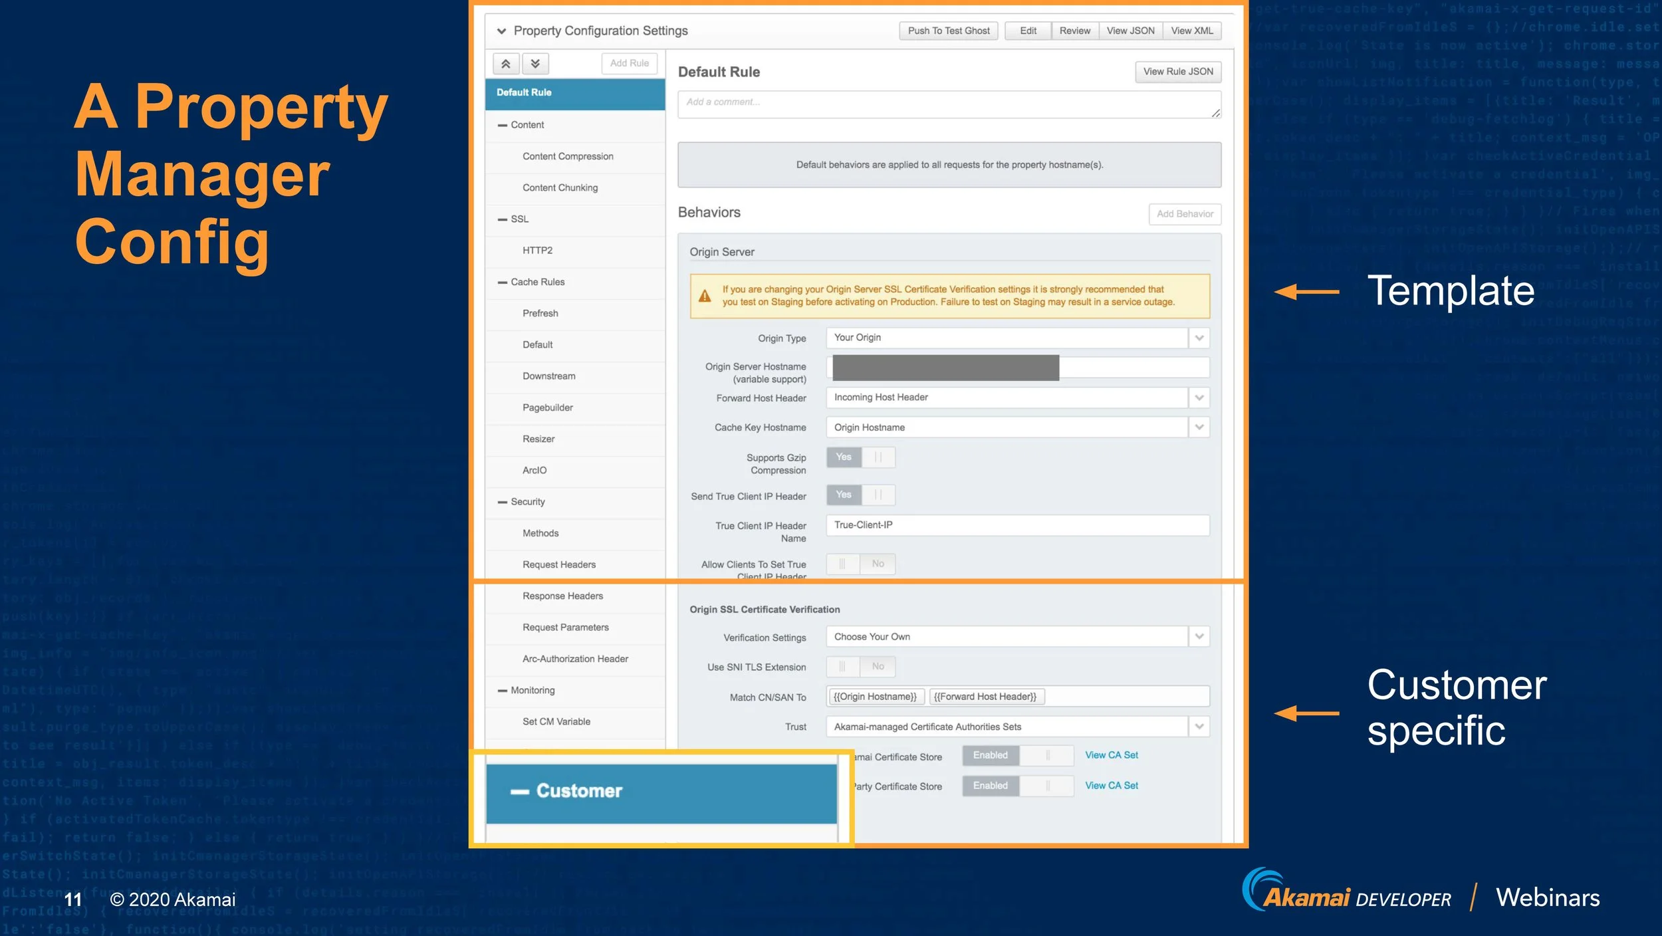The height and width of the screenshot is (936, 1662).
Task: Select the Request Headers rule
Action: [575, 565]
